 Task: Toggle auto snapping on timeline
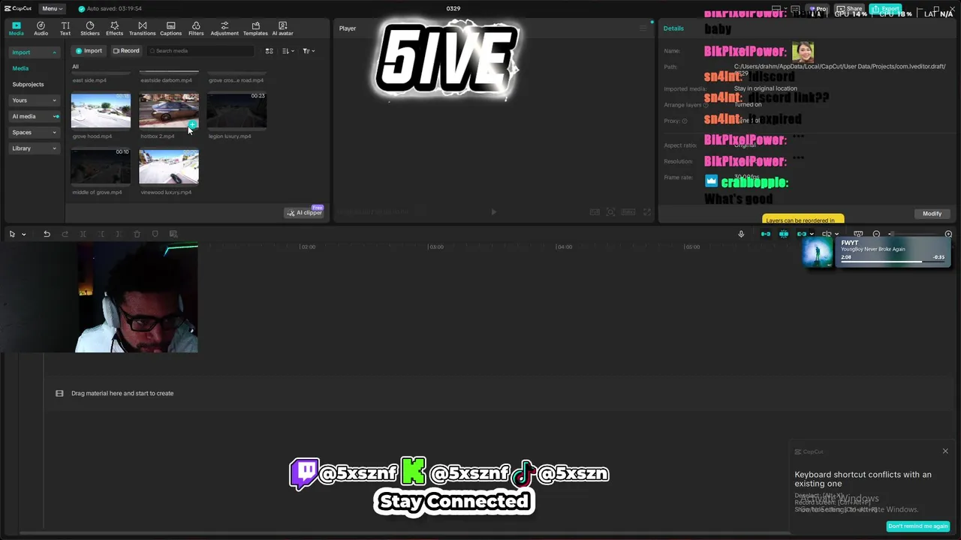784,234
